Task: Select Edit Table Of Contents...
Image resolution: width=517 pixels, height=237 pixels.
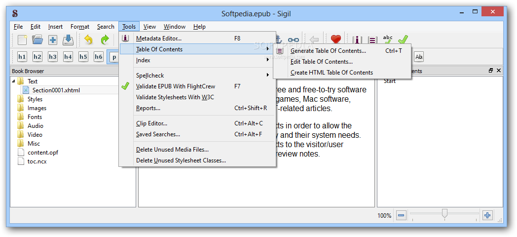Action: [342, 62]
